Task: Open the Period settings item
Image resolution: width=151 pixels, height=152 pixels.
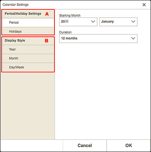Action: click(28, 23)
